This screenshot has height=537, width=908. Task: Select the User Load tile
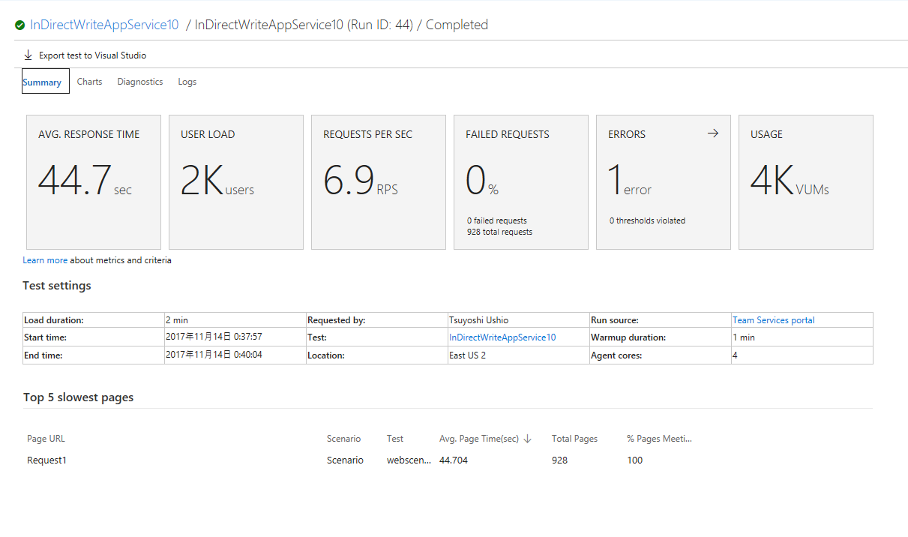236,182
